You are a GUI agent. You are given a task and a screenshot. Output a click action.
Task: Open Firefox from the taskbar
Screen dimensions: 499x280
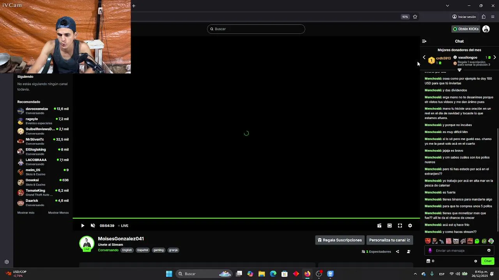click(x=307, y=274)
